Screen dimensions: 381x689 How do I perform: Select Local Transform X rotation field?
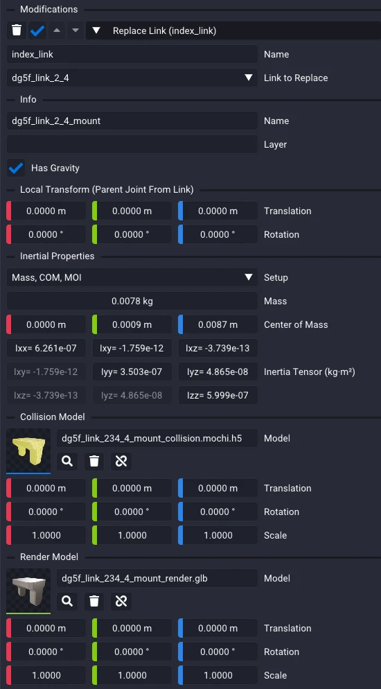pyautogui.click(x=46, y=235)
